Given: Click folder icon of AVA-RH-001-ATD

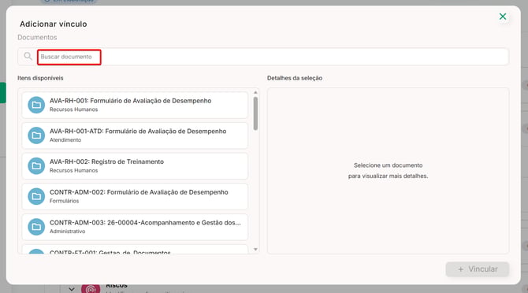Looking at the screenshot, I should point(36,135).
